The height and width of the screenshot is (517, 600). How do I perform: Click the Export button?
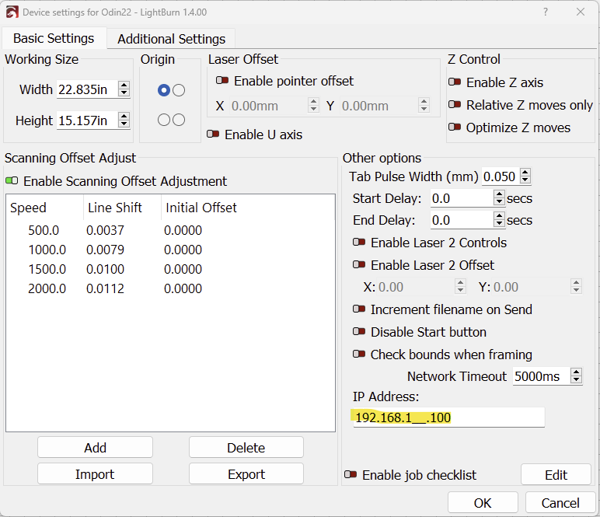pos(246,473)
